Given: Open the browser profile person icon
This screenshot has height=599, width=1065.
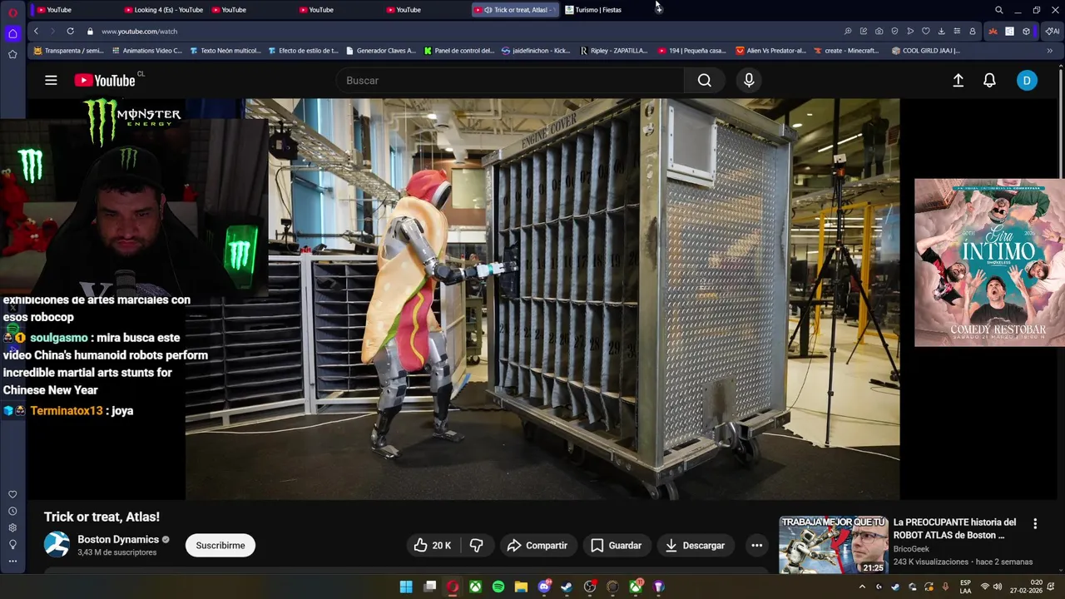Looking at the screenshot, I should pos(973,32).
